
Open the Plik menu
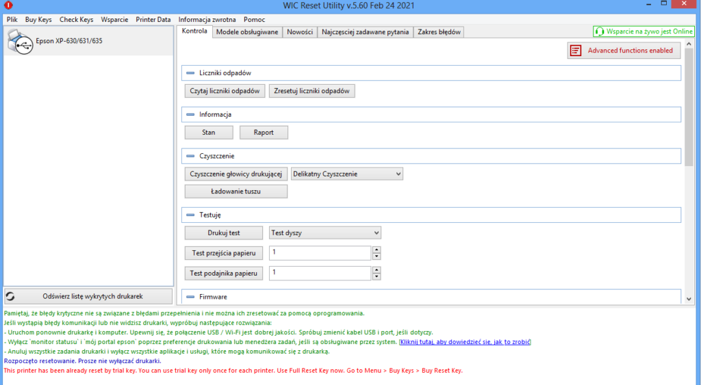(12, 19)
